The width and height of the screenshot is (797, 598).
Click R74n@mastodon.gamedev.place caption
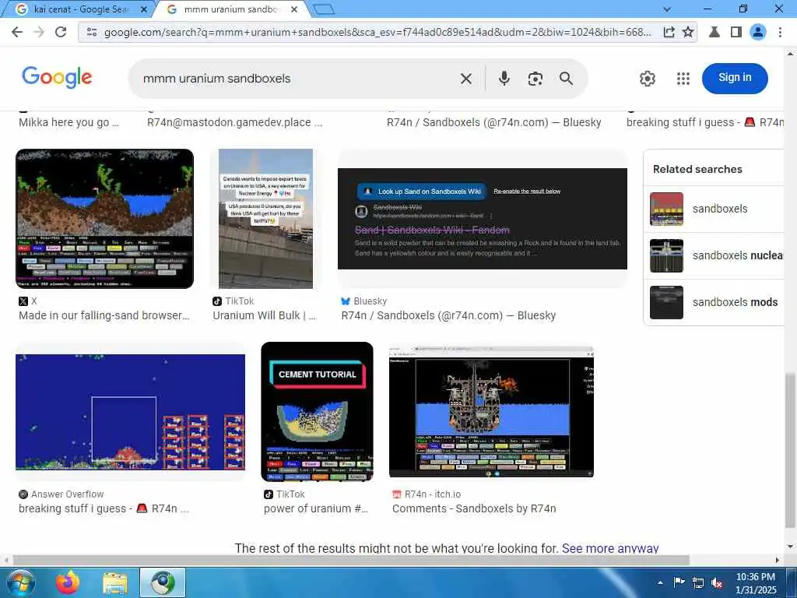click(234, 122)
